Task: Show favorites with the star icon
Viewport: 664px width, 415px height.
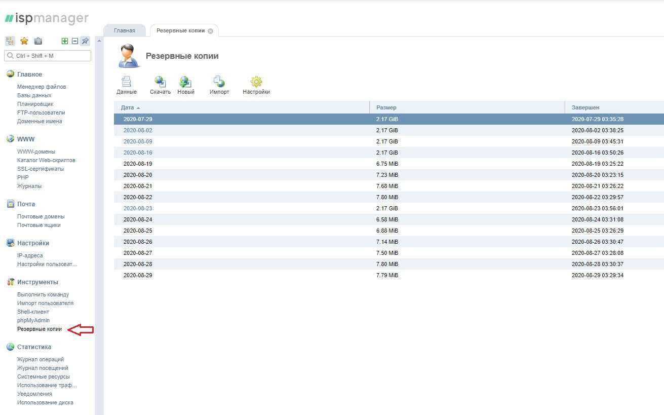Action: pos(24,42)
